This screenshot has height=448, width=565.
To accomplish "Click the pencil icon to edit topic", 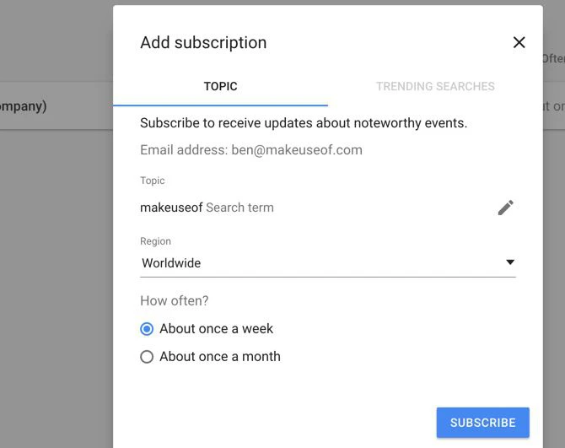I will 505,208.
